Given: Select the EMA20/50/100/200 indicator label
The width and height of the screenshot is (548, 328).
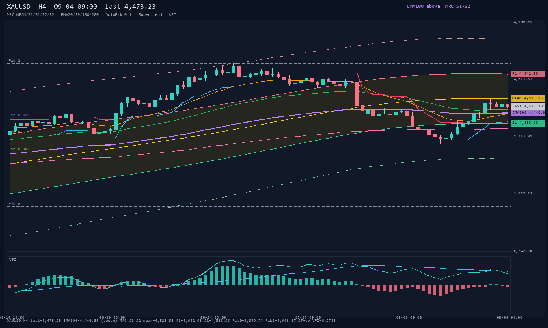Looking at the screenshot, I should click(x=80, y=14).
